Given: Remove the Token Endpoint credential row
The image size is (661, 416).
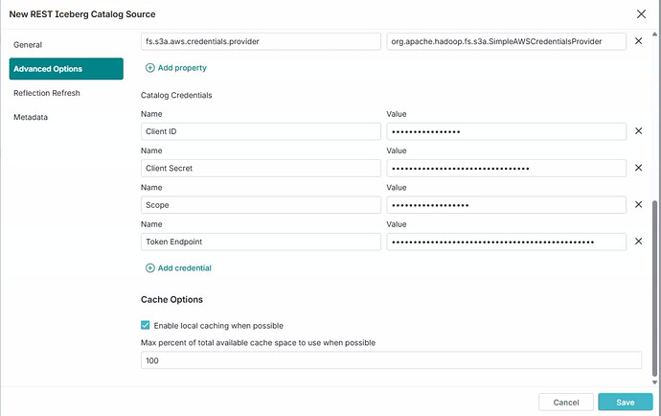Looking at the screenshot, I should coord(639,242).
